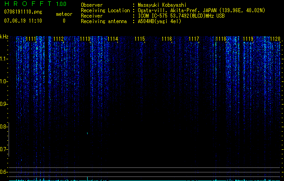284x181 pixels.
Task: Click the 0.7 frequency axis tick
Action: (x=4, y=149)
